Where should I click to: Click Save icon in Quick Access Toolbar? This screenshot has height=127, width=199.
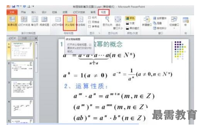pos(14,6)
